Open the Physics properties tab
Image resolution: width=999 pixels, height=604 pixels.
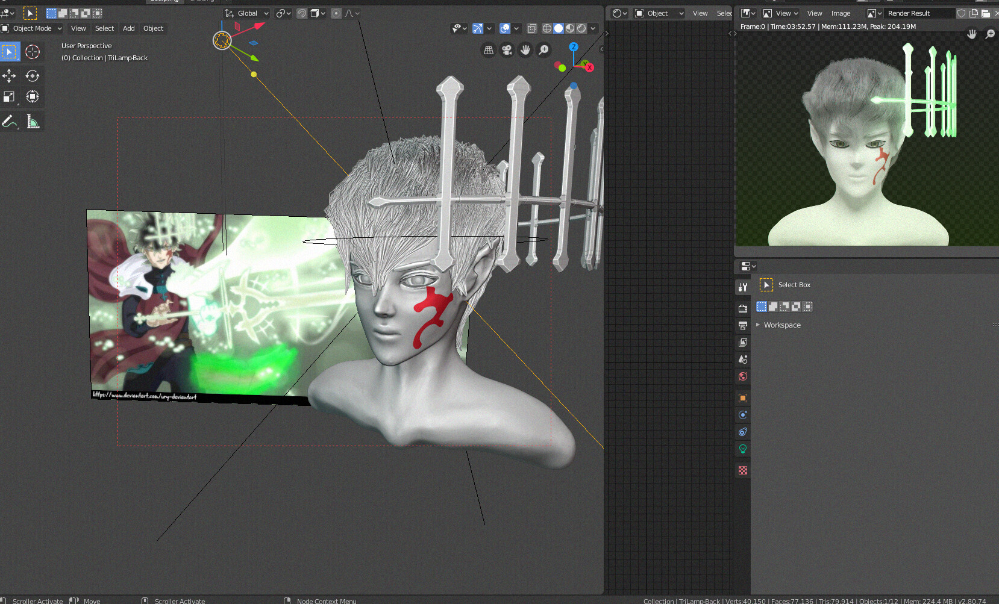click(x=743, y=415)
